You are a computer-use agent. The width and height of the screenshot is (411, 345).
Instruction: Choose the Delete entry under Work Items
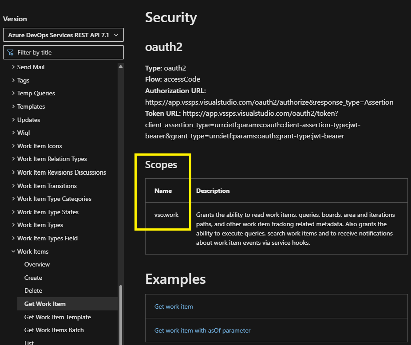click(x=33, y=290)
